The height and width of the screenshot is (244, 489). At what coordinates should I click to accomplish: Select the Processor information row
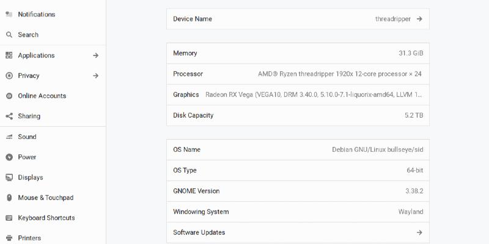pyautogui.click(x=298, y=74)
